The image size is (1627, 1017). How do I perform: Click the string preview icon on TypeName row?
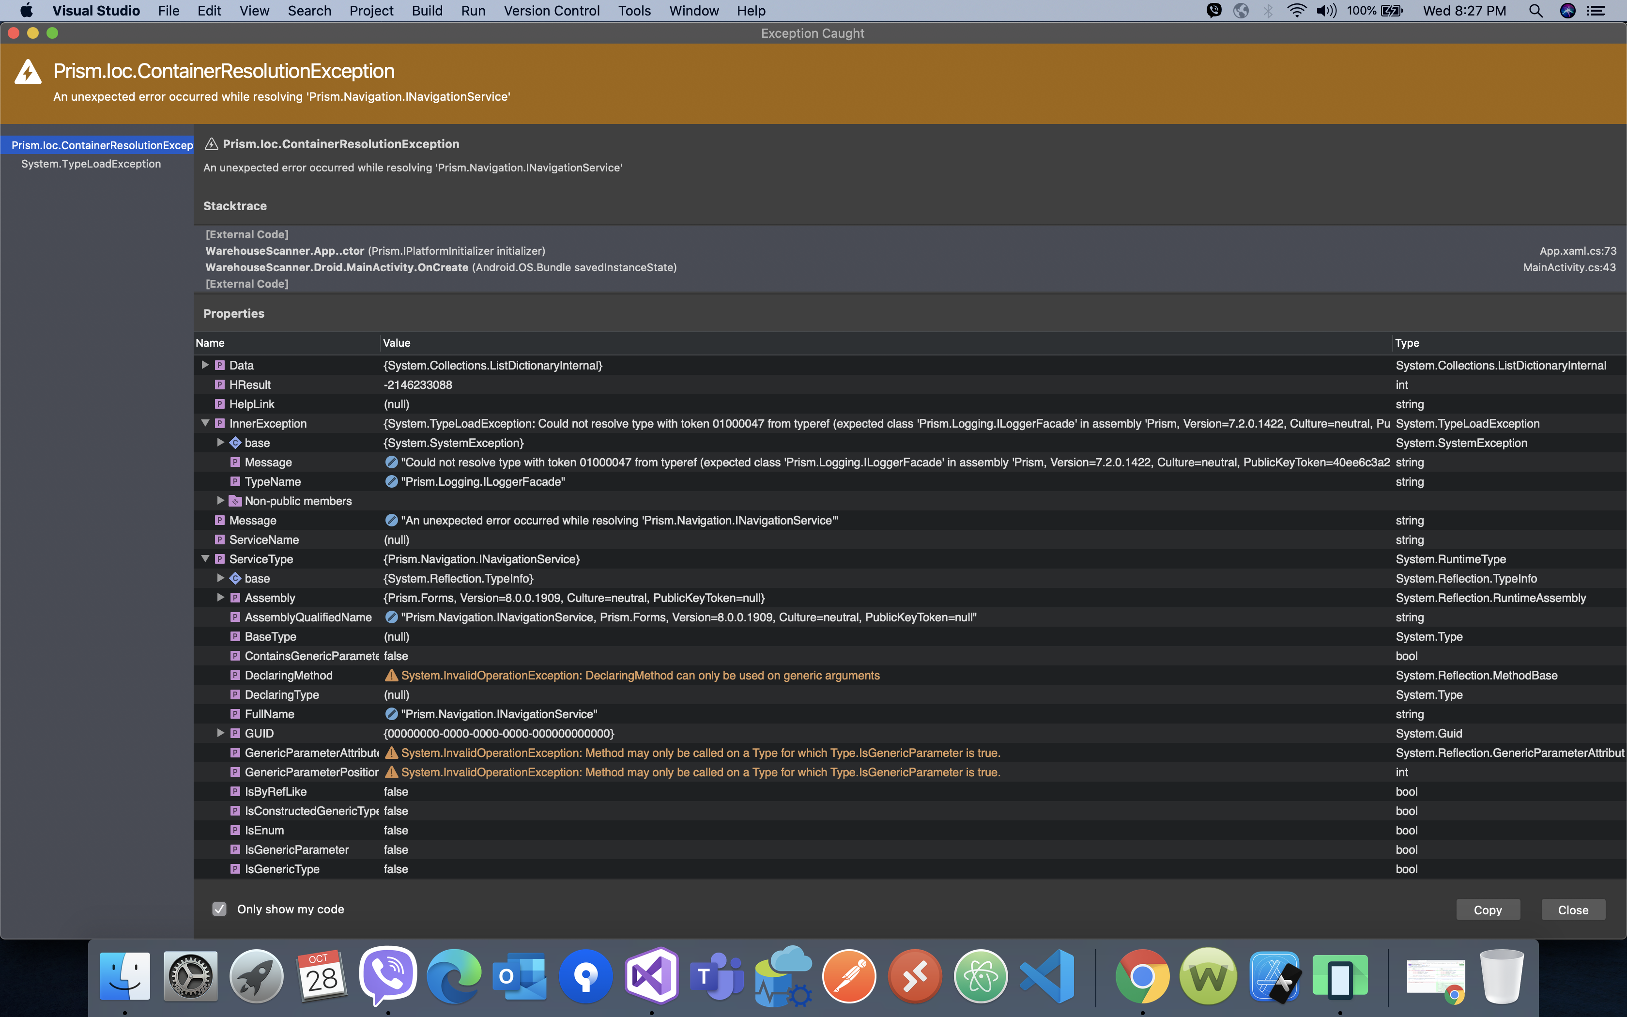point(392,481)
